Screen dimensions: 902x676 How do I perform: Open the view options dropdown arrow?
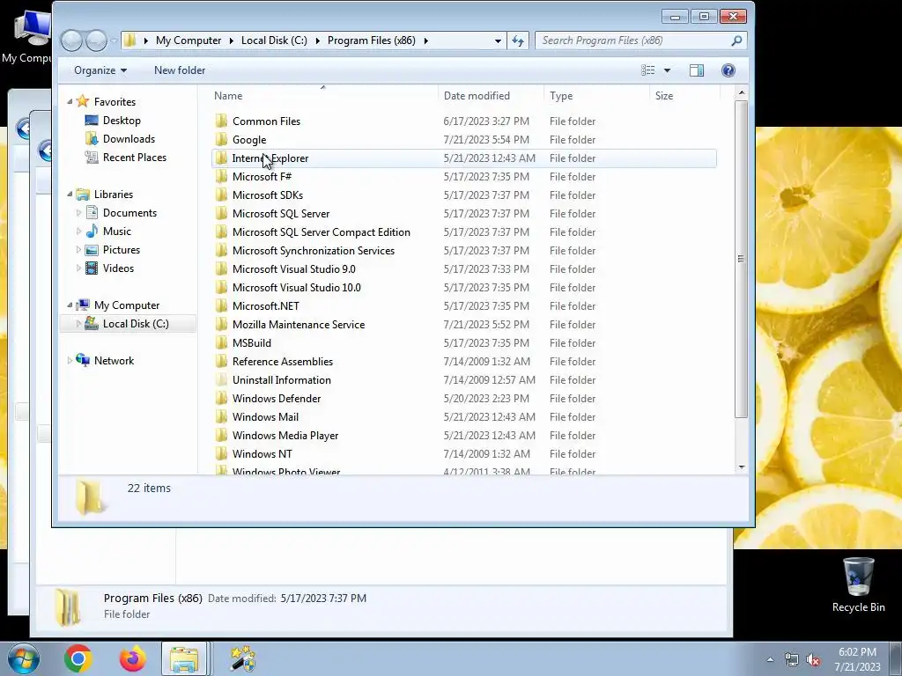pos(668,70)
